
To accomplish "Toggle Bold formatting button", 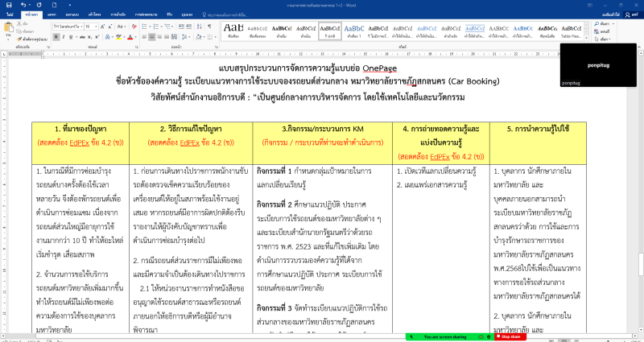I will 56,38.
